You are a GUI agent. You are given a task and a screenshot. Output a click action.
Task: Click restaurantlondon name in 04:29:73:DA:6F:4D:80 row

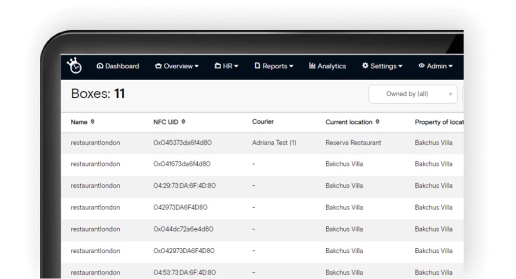95,185
